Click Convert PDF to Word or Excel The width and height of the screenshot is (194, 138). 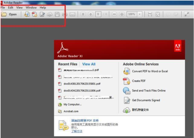tap(150, 71)
